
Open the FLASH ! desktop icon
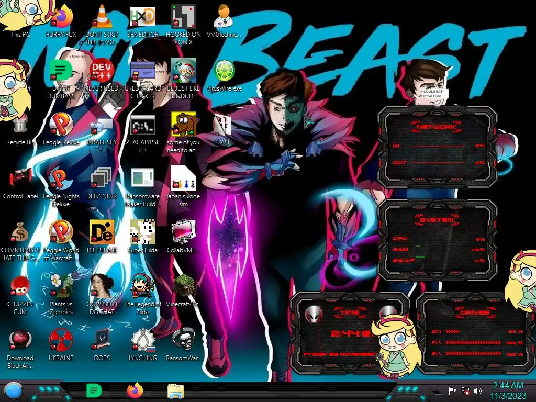pyautogui.click(x=224, y=129)
